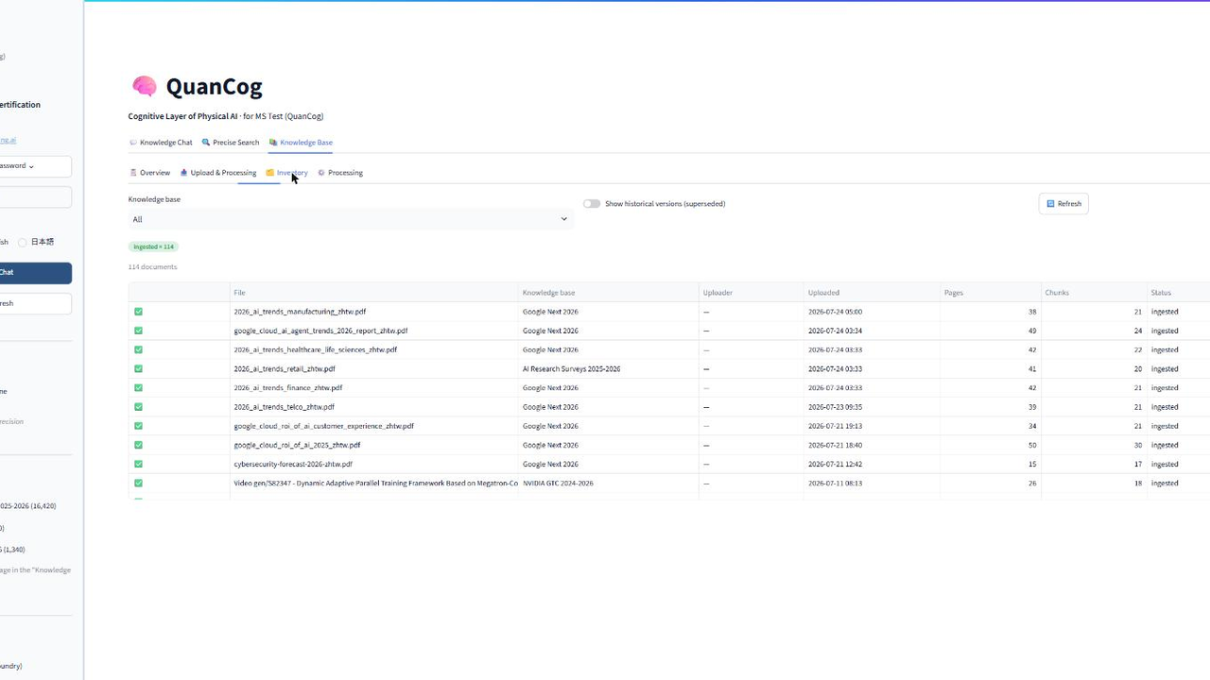Click the Precise Search magnifier icon

[x=206, y=143]
